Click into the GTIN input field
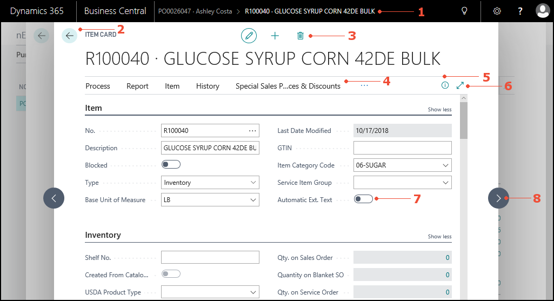This screenshot has height=301, width=554. coord(402,148)
